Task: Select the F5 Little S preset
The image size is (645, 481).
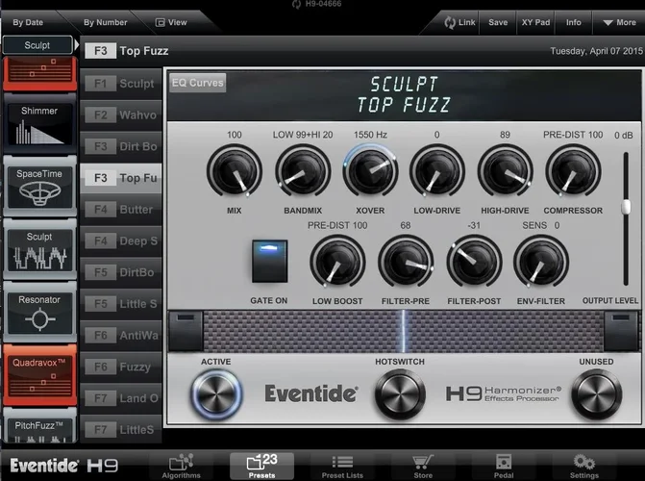Action: point(121,304)
